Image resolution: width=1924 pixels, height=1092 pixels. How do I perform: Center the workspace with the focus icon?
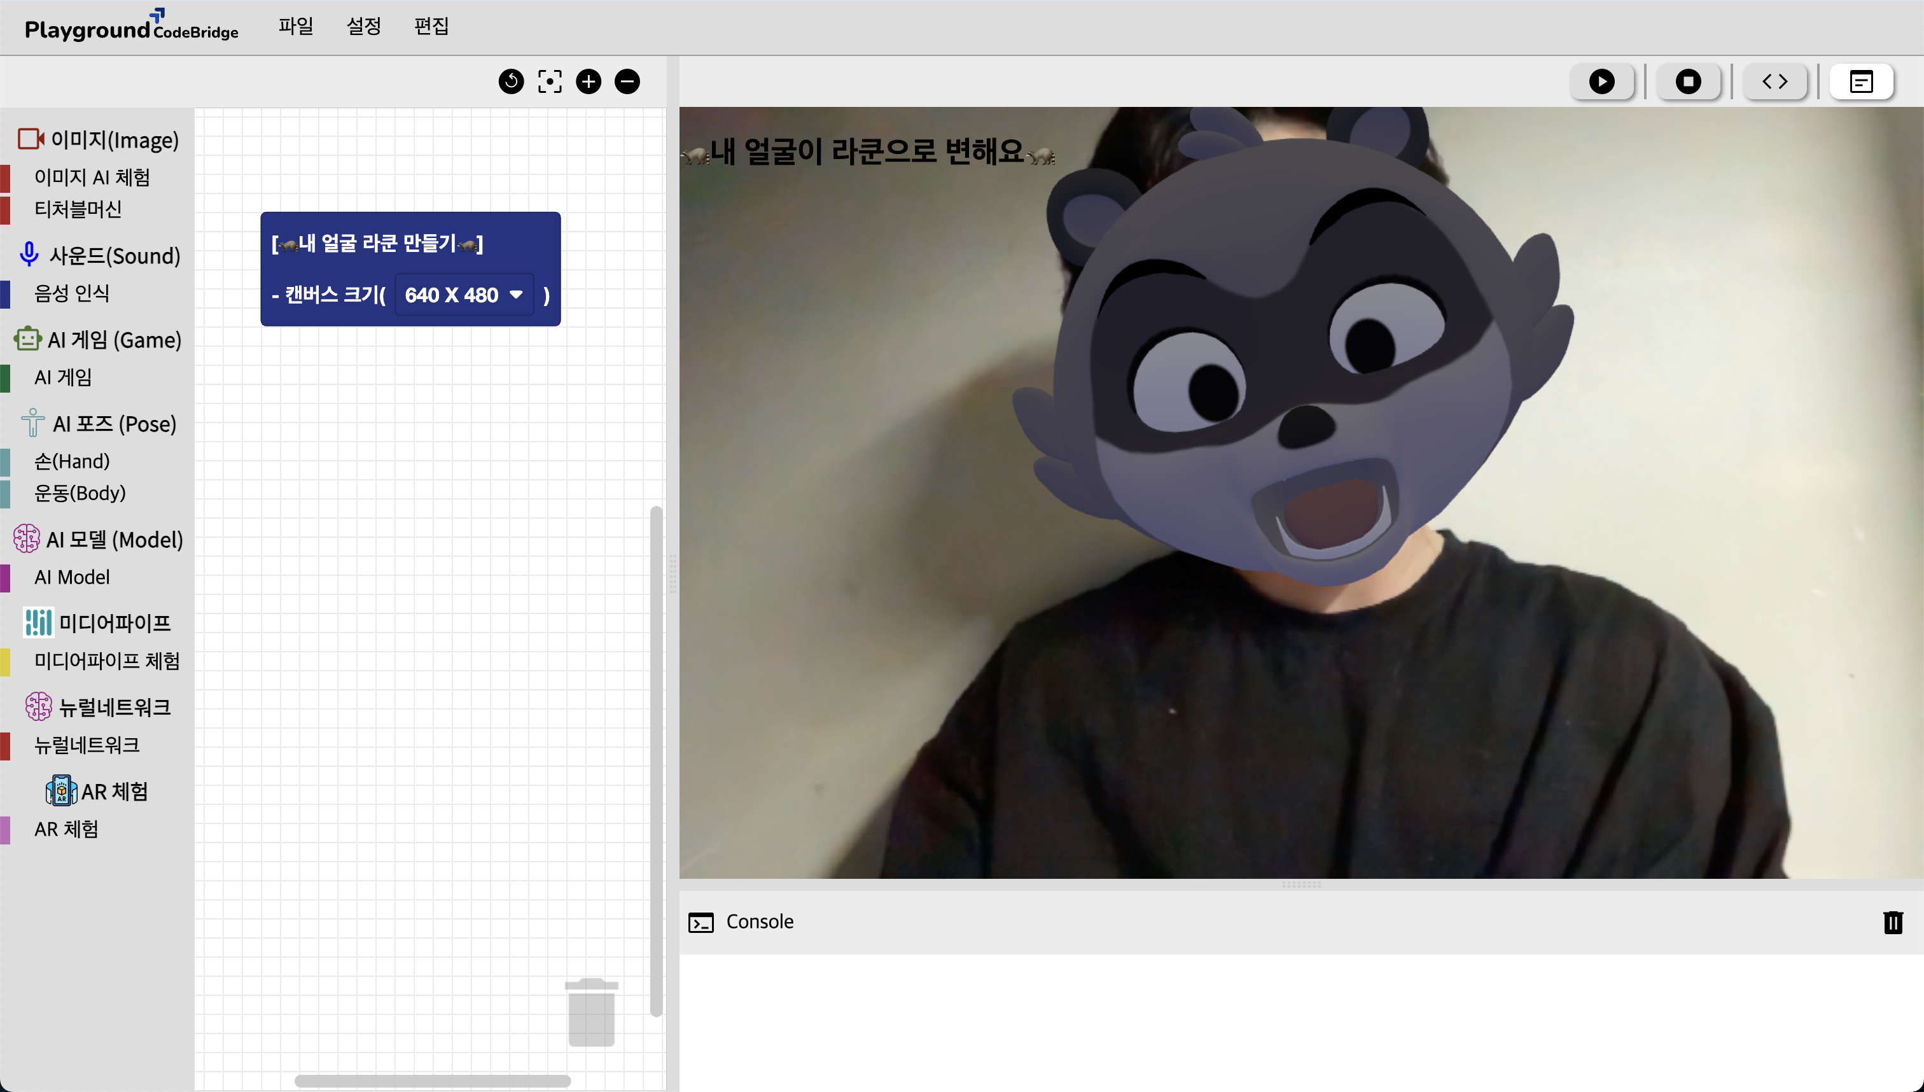[550, 81]
